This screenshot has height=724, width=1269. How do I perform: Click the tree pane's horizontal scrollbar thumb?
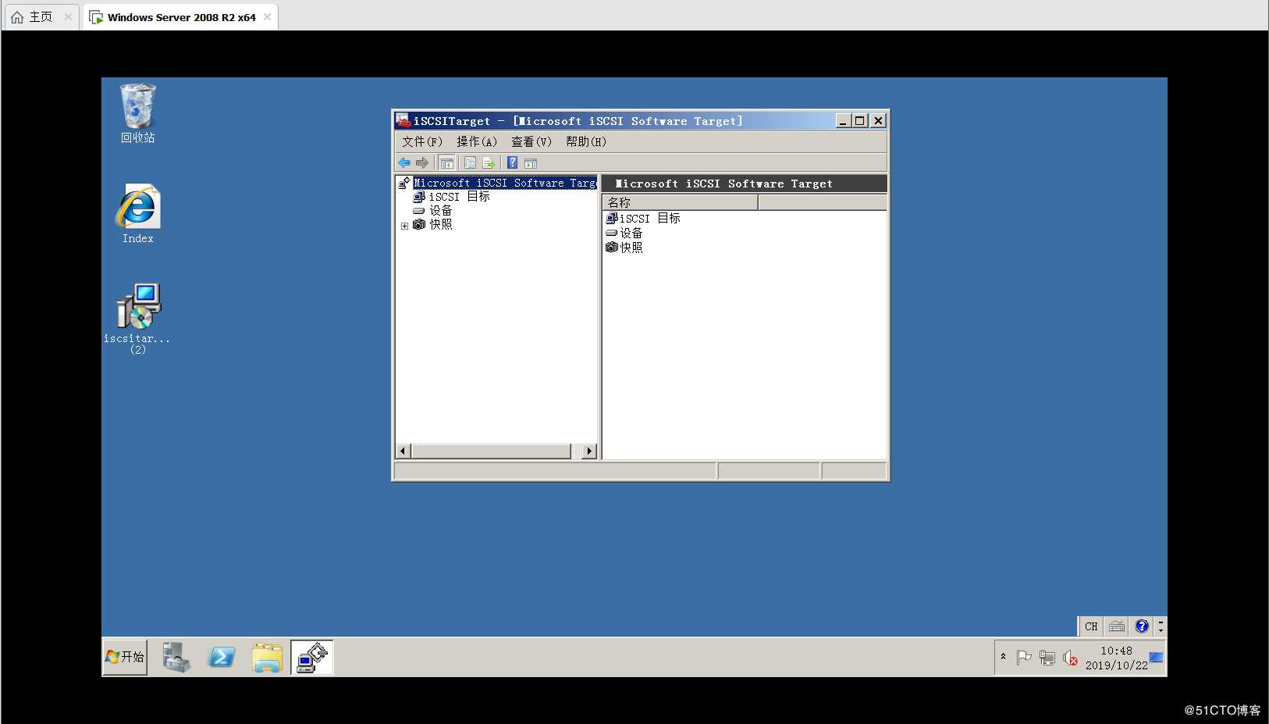[x=491, y=451]
